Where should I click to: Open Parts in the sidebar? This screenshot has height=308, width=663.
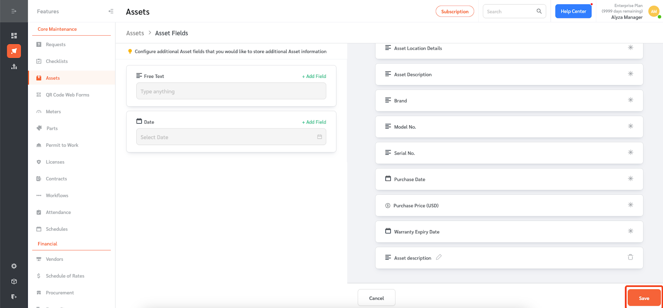point(52,129)
